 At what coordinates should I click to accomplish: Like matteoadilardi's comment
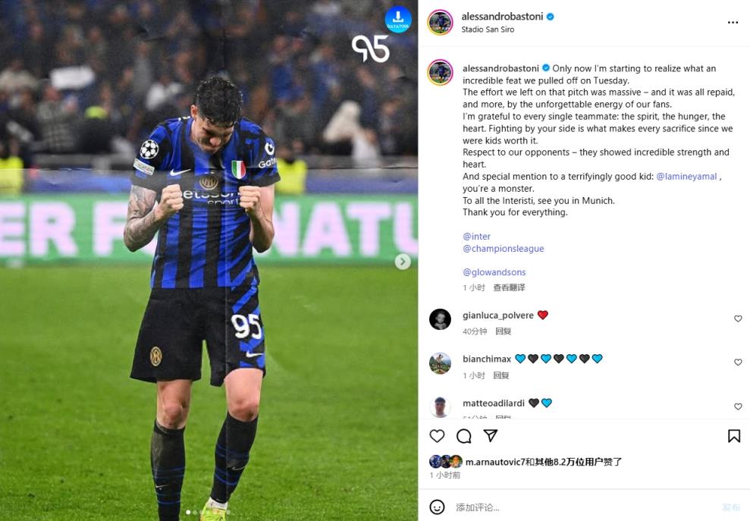coord(738,406)
